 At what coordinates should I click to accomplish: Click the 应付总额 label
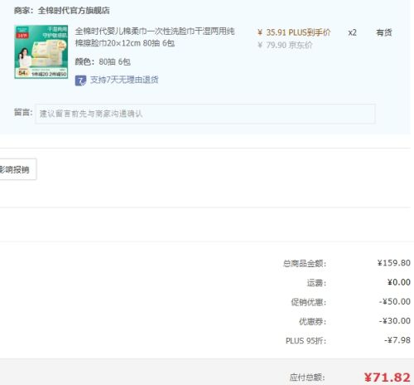point(307,378)
